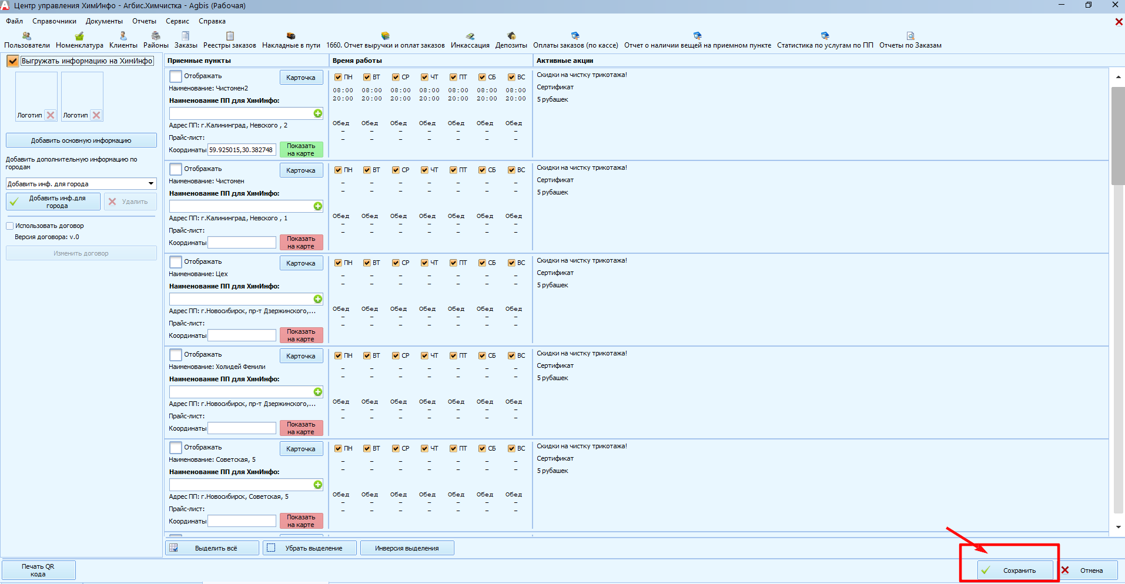This screenshot has width=1125, height=584.
Task: Click Добавить инф.для города button
Action: pyautogui.click(x=53, y=202)
